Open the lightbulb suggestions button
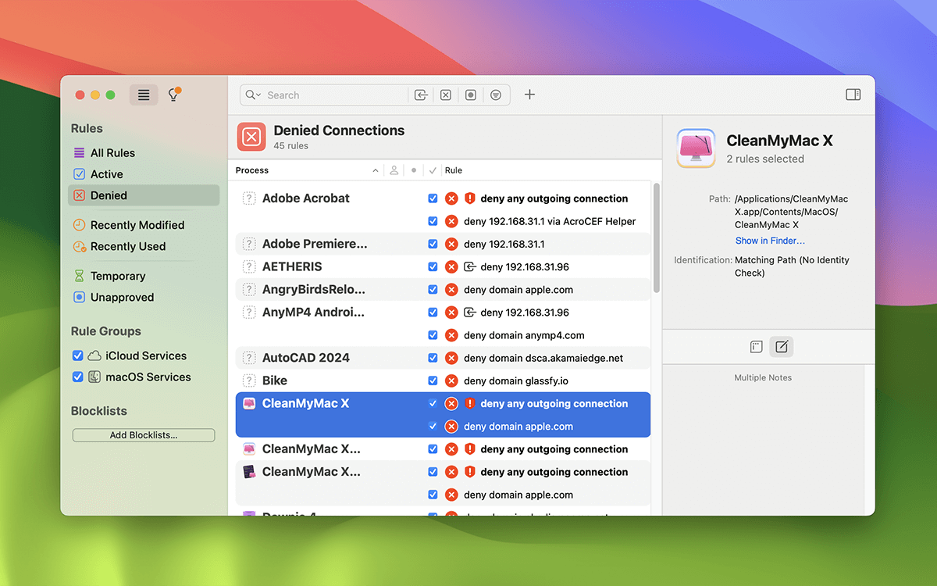 coord(174,95)
